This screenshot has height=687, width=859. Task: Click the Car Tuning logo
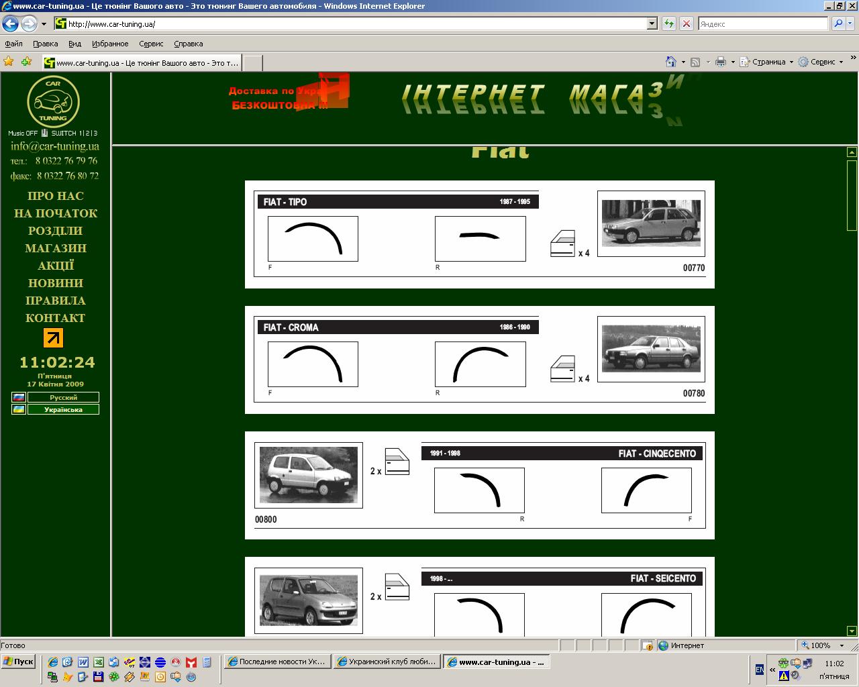[x=53, y=101]
